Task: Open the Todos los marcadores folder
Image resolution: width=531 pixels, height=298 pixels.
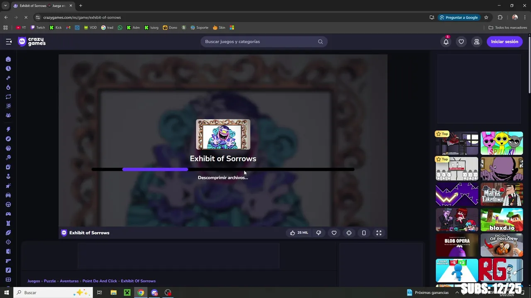Action: tap(508, 28)
